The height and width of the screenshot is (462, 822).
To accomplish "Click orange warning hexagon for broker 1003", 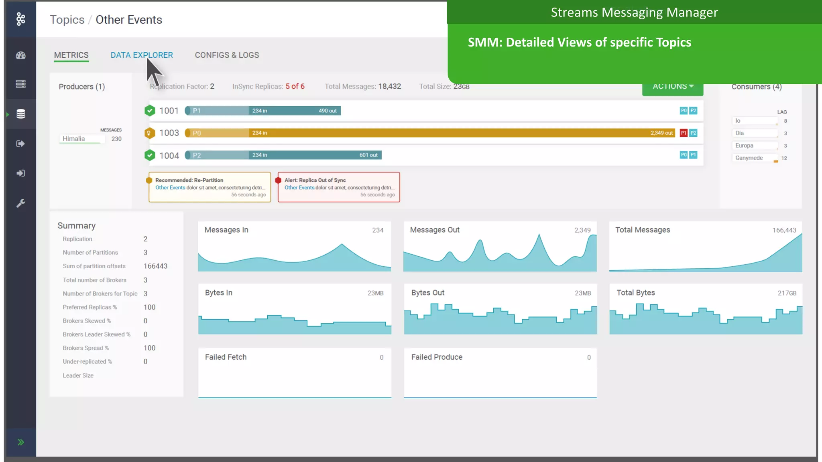I will click(150, 133).
